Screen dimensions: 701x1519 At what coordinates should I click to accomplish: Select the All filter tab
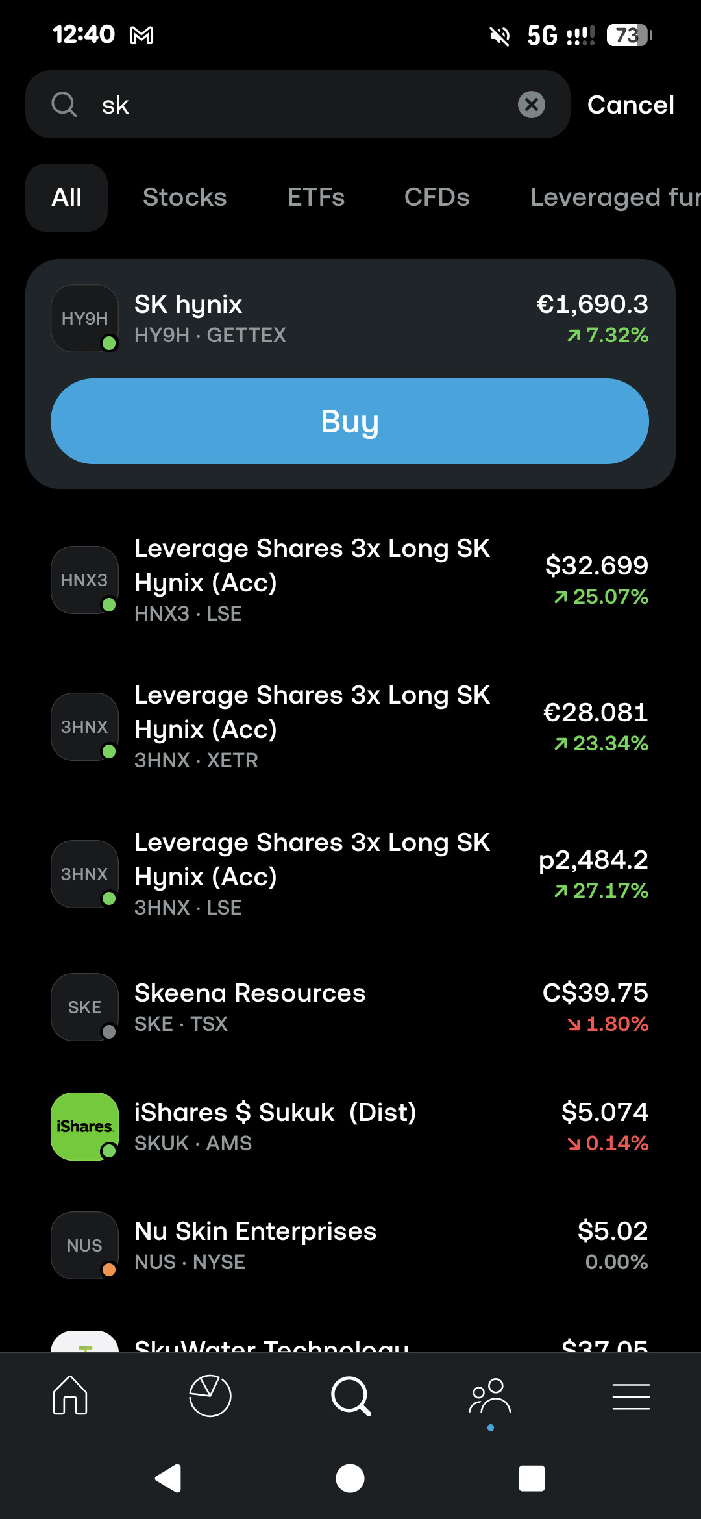coord(66,197)
